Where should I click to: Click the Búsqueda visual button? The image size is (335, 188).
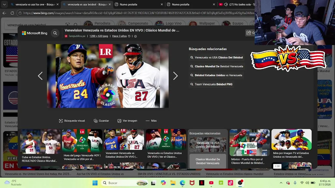[72, 121]
